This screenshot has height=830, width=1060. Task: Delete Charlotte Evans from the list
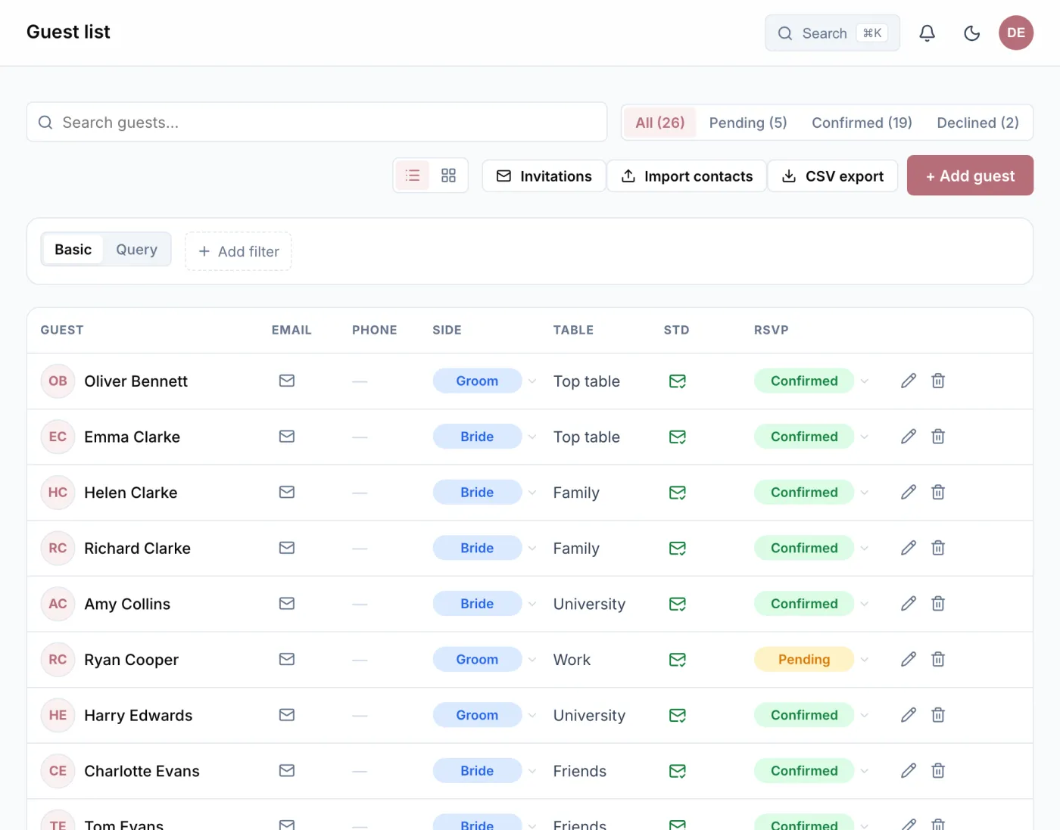pos(938,771)
